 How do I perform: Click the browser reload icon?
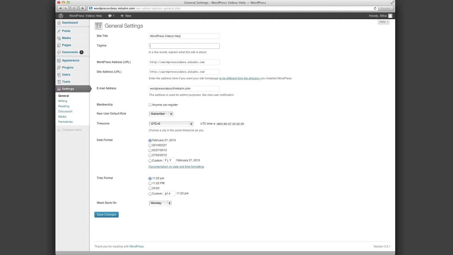click(375, 8)
